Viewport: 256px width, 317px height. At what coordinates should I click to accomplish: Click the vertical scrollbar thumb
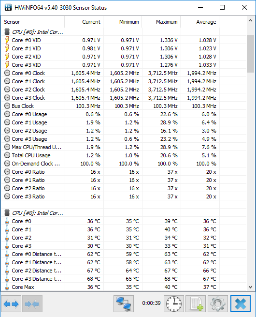tap(250, 54)
